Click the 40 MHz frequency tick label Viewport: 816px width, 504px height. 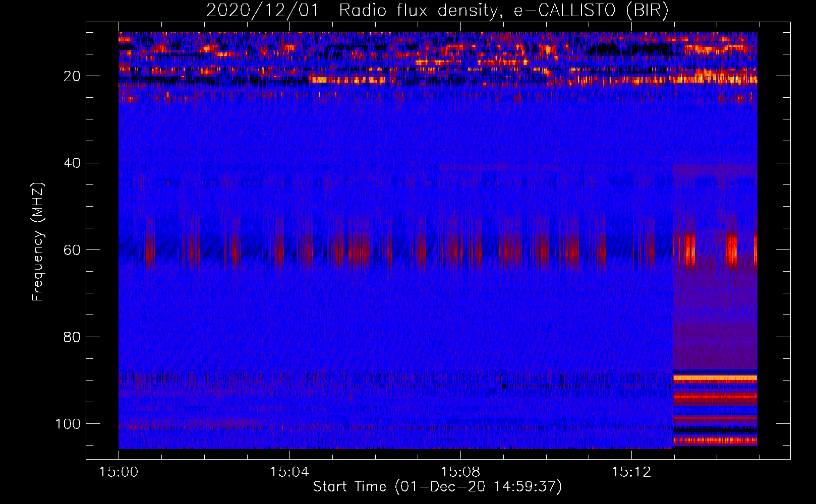coord(72,163)
